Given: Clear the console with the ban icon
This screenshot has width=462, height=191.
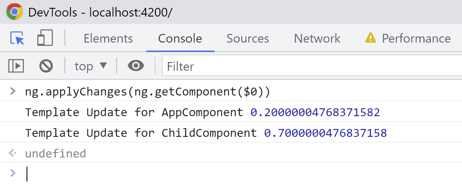Looking at the screenshot, I should (46, 66).
